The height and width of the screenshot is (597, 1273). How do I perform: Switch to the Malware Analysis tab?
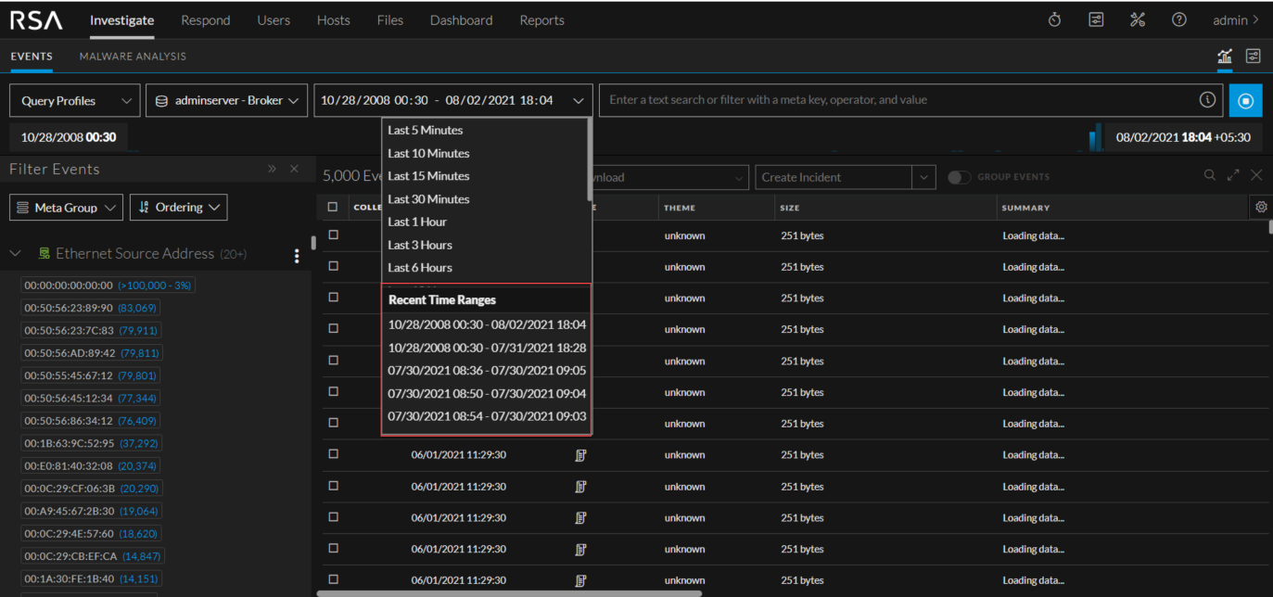[133, 57]
